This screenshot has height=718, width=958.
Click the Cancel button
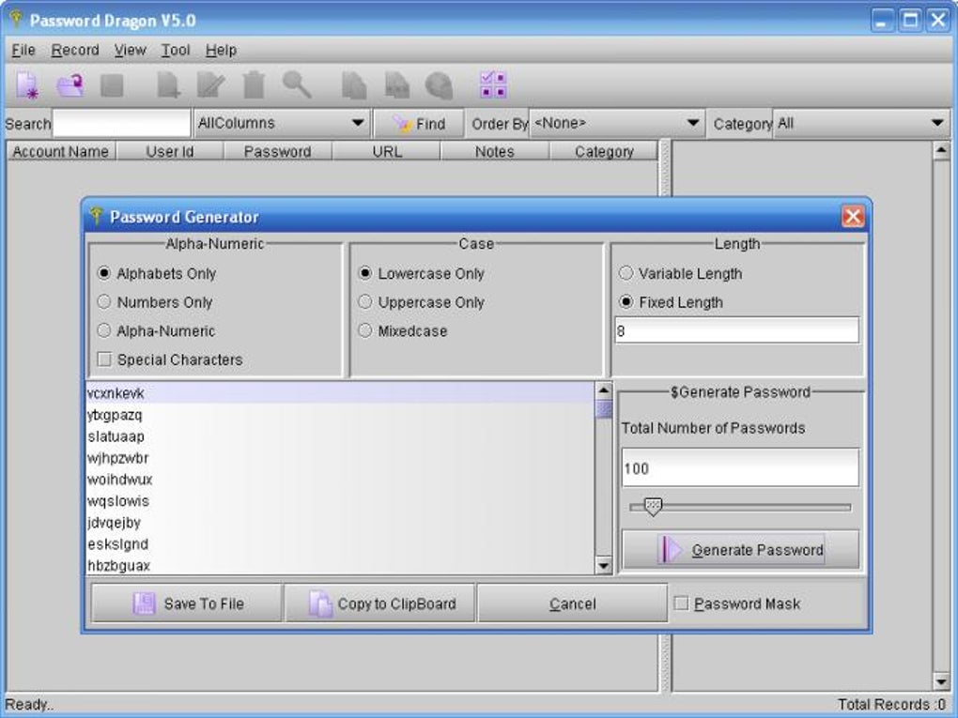(573, 603)
